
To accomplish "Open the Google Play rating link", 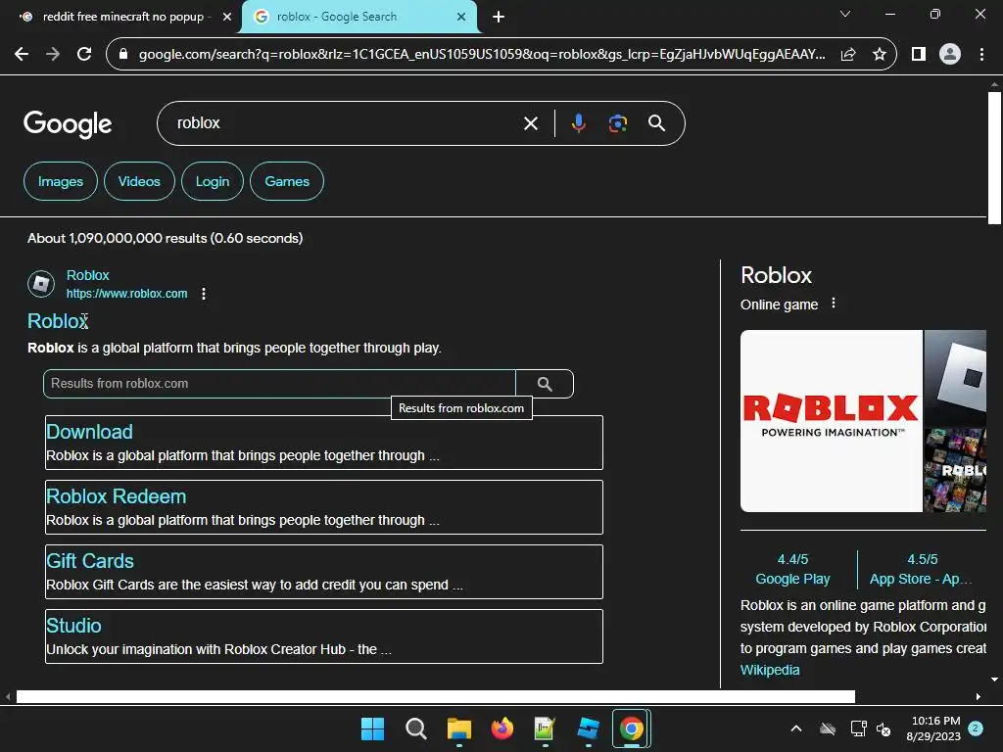I will [792, 569].
